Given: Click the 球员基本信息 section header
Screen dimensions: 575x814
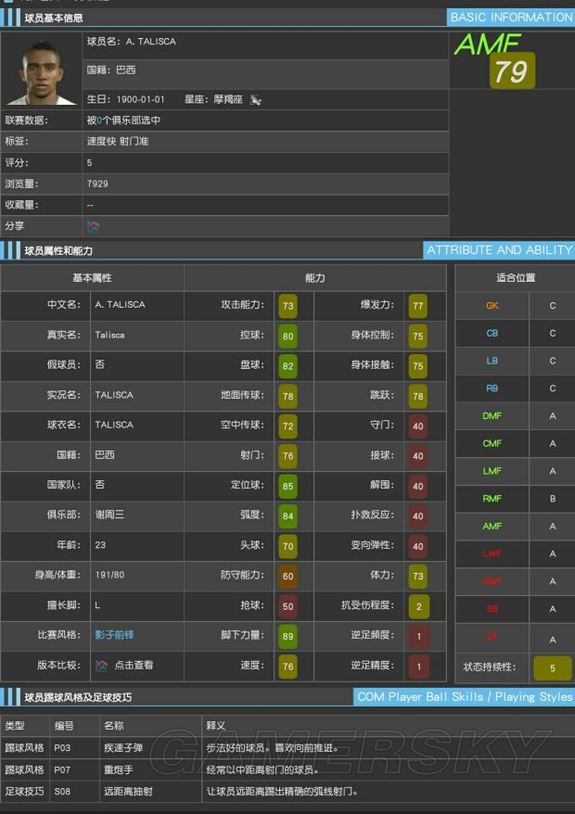Looking at the screenshot, I should (x=54, y=19).
